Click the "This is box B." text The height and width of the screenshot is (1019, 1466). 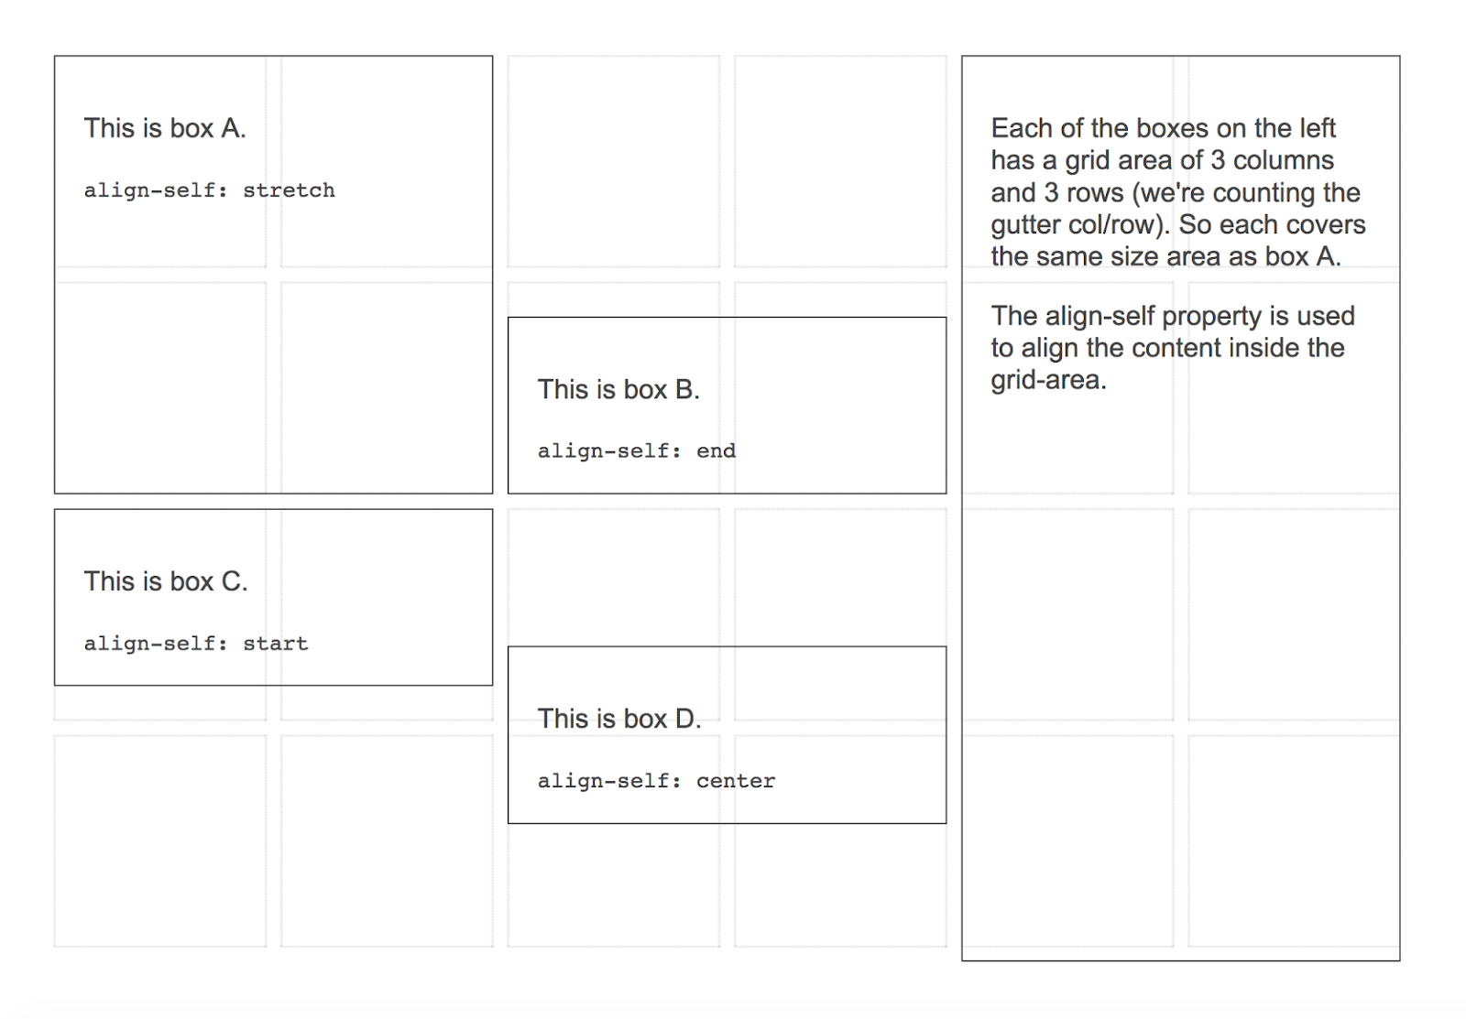tap(618, 390)
